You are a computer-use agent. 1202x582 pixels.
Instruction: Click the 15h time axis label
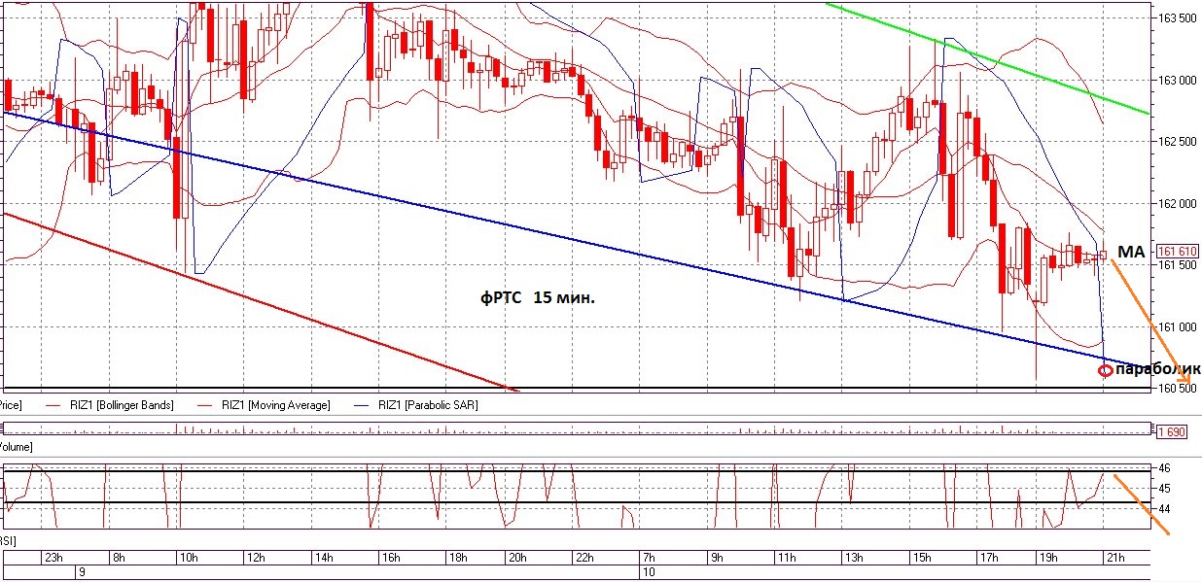point(922,558)
